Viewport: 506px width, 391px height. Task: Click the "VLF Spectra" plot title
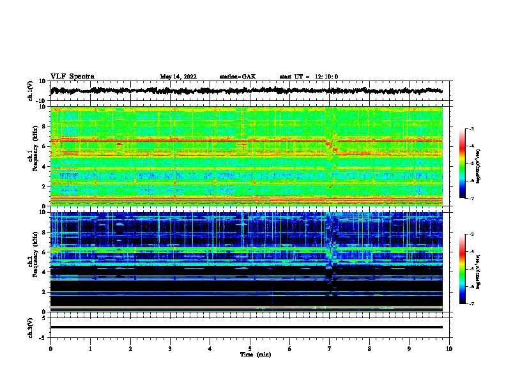pos(72,77)
